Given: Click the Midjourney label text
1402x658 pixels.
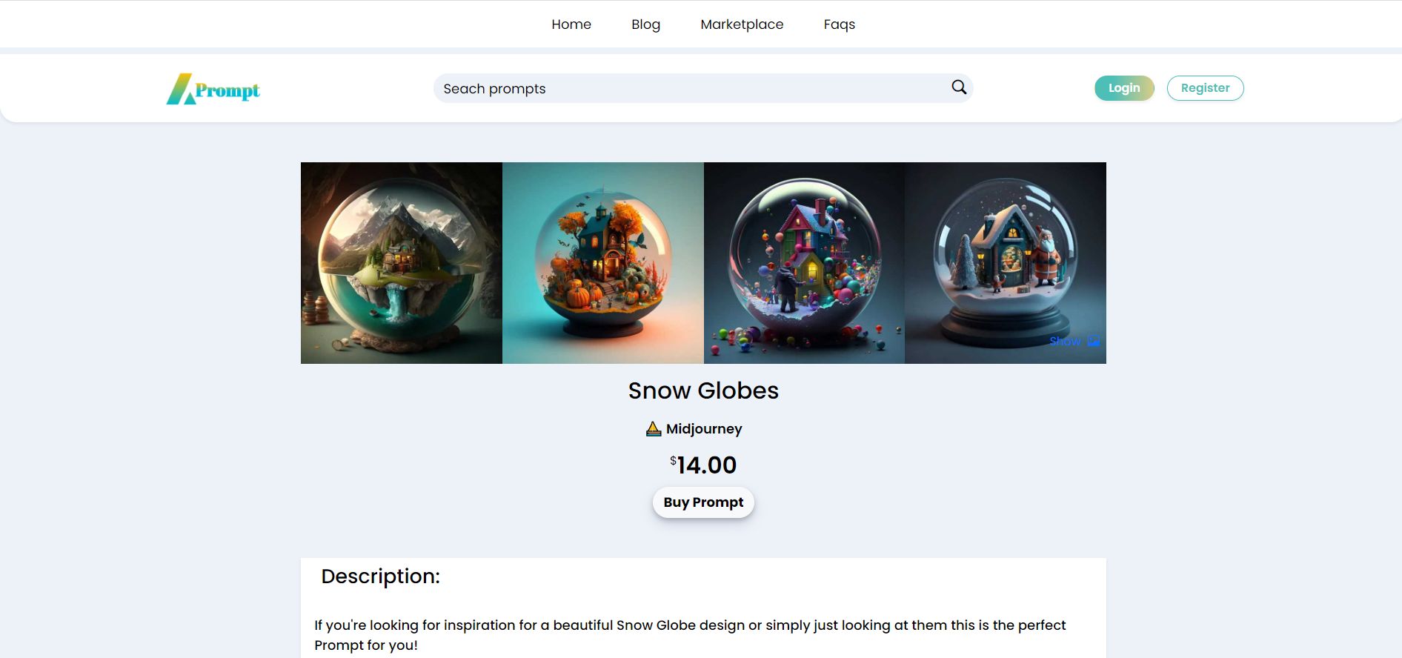Looking at the screenshot, I should (x=704, y=429).
